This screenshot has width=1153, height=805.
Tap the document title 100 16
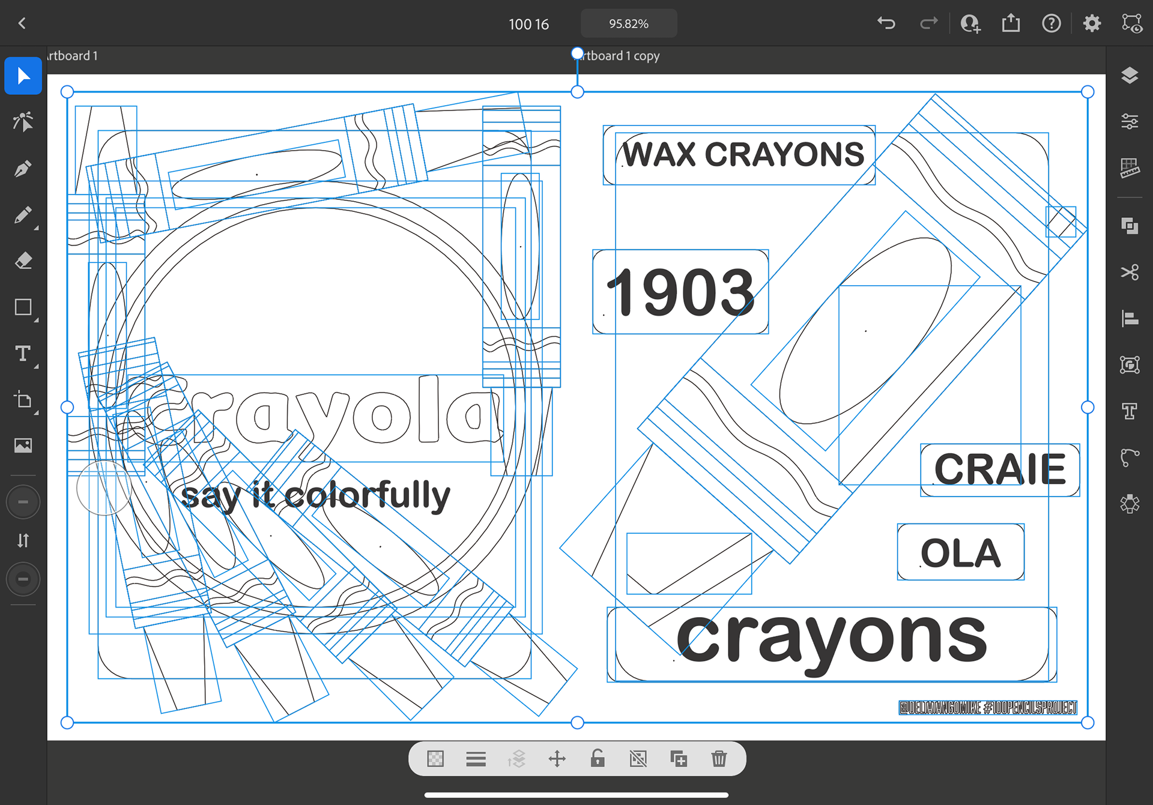(x=528, y=24)
